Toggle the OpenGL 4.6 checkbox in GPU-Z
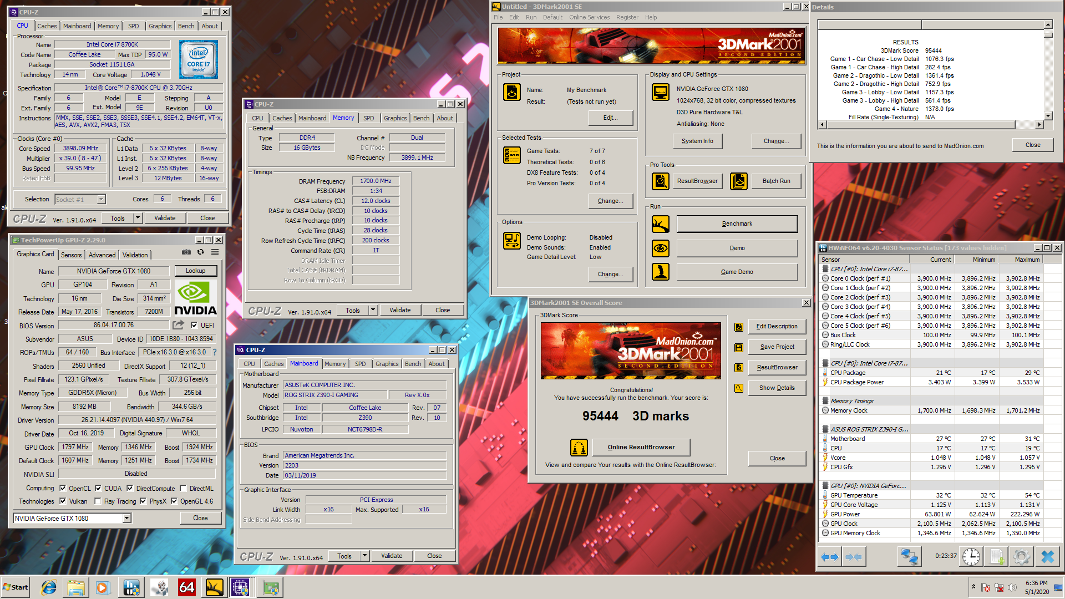 coord(174,501)
